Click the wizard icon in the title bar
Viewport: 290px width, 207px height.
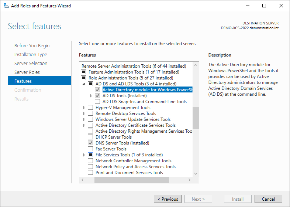click(x=6, y=6)
